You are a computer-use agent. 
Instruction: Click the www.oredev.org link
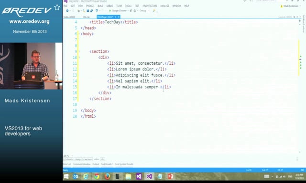tap(30, 21)
